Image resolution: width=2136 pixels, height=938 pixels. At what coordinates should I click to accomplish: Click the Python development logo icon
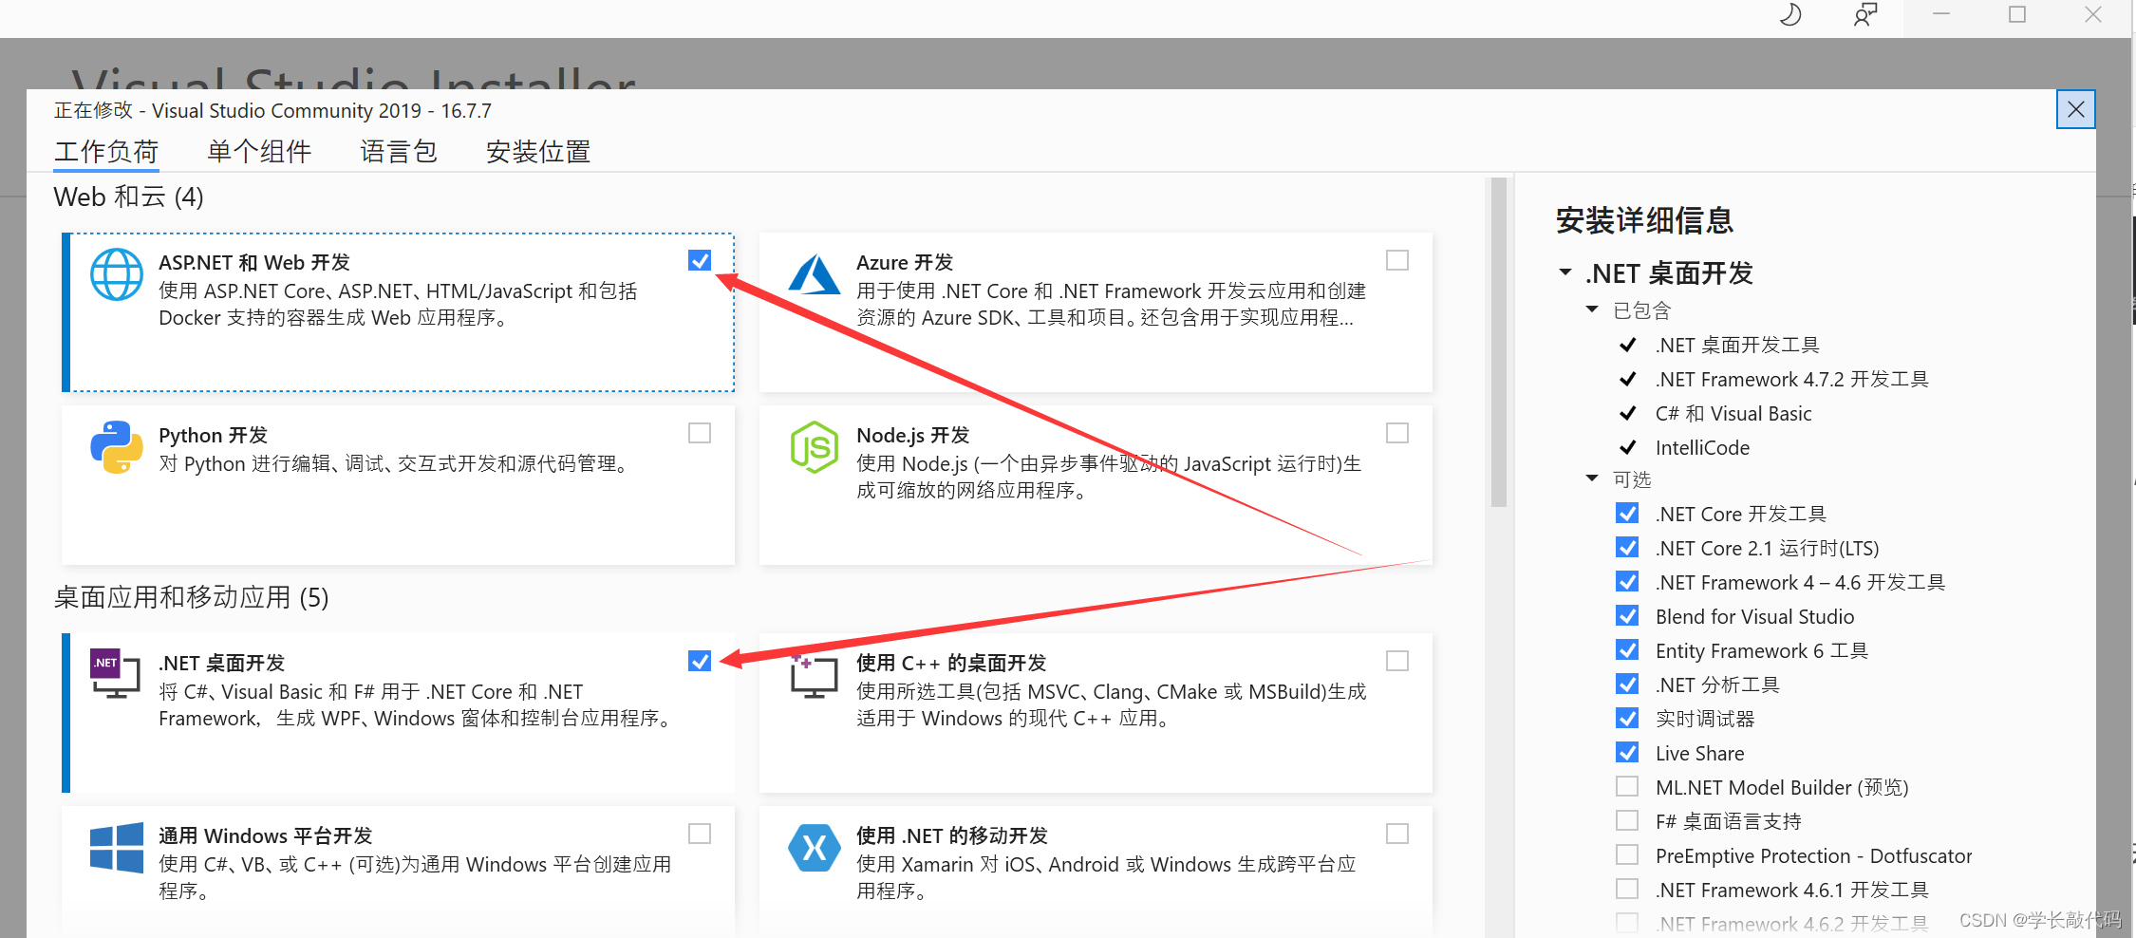click(x=117, y=447)
